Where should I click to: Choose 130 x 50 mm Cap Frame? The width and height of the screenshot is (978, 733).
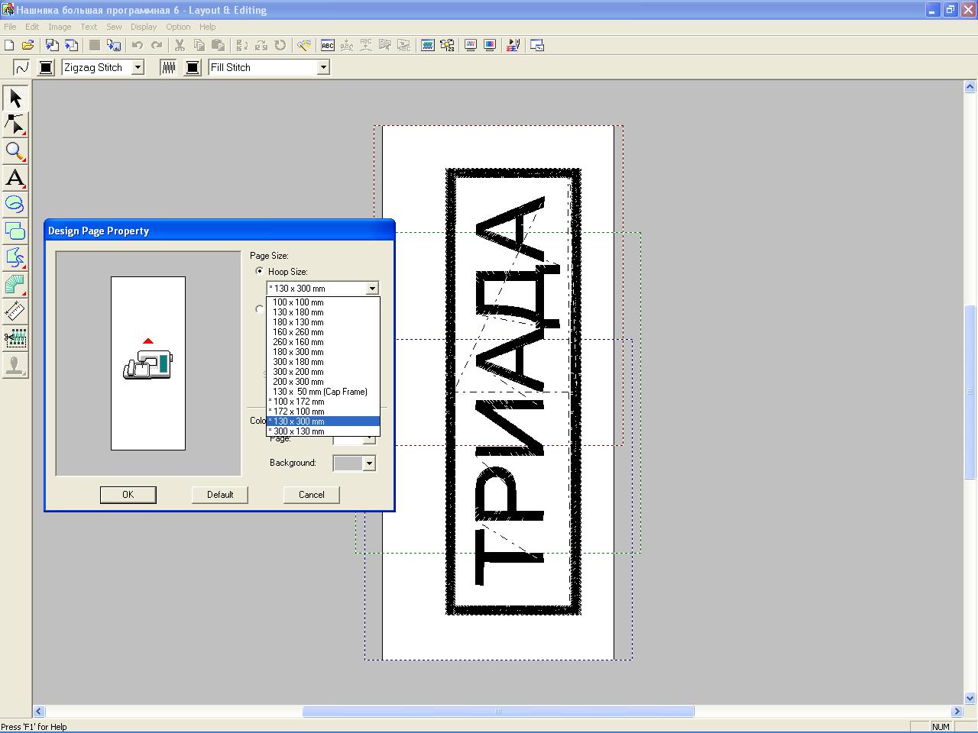[x=319, y=392]
